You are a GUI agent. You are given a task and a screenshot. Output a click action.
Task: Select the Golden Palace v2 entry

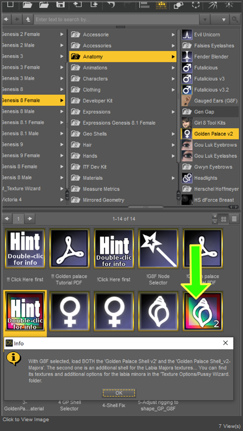(x=210, y=134)
